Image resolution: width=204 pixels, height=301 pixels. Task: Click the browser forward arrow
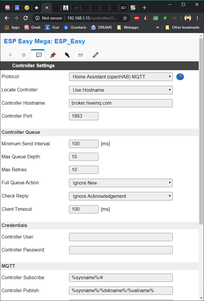tap(16, 18)
